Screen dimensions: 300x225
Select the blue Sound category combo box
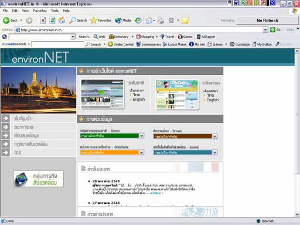point(185,152)
